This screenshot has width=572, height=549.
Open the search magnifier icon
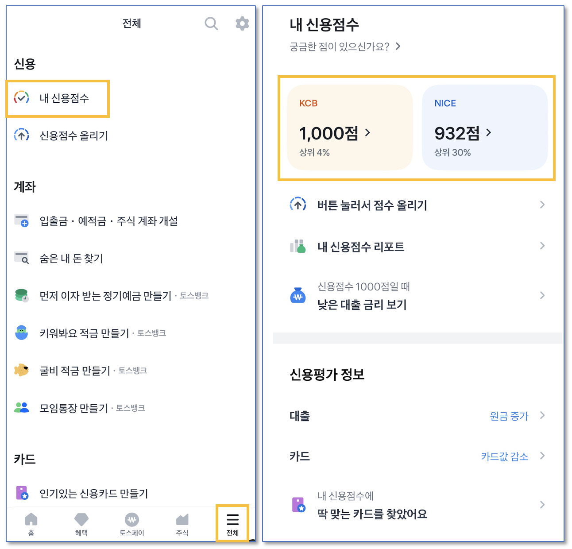tap(211, 23)
